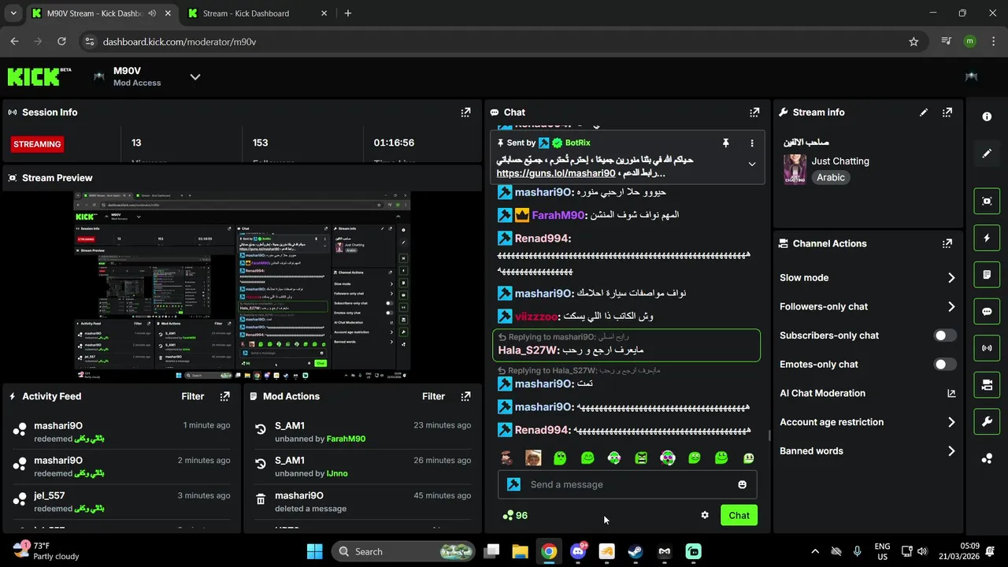The height and width of the screenshot is (567, 1008).
Task: Toggle Stream info panel via wrench sidebar icon
Action: [x=987, y=421]
